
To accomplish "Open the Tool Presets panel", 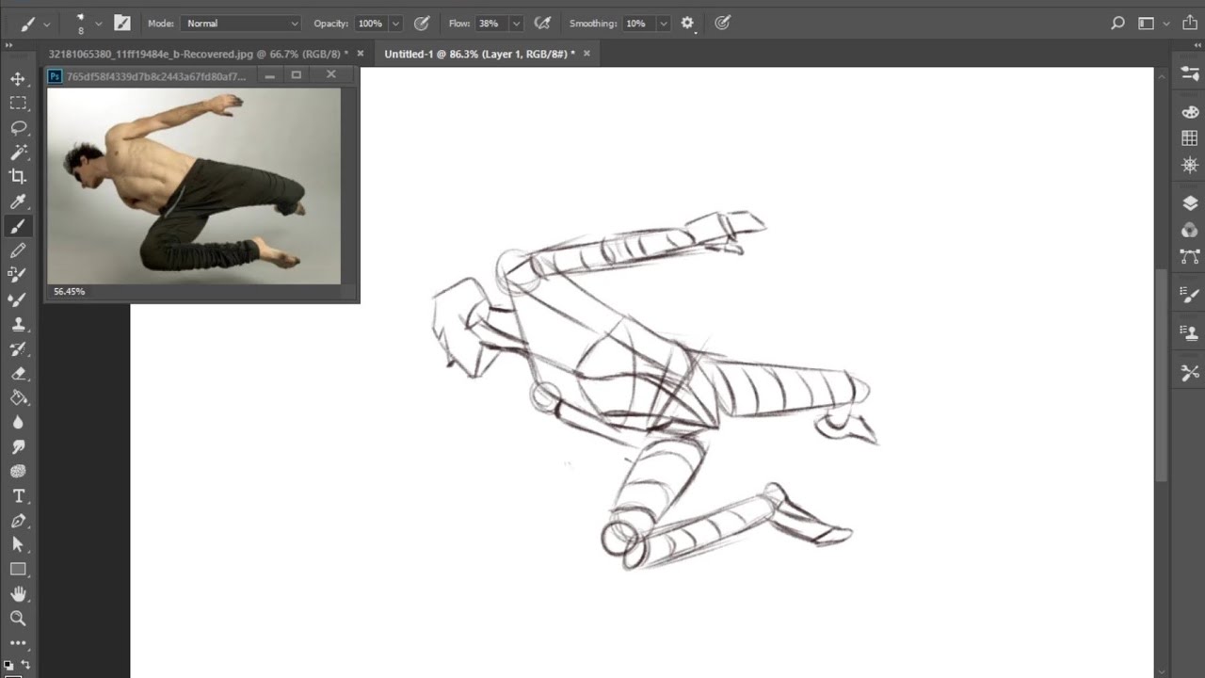I will 1190,373.
